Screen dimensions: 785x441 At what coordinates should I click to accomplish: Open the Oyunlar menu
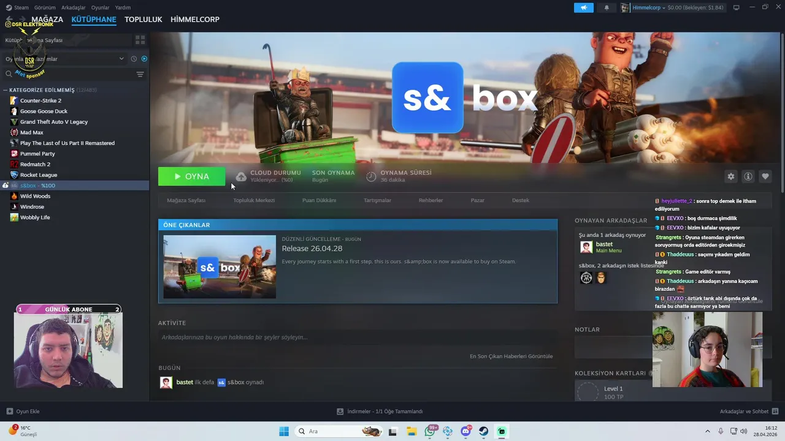[100, 7]
